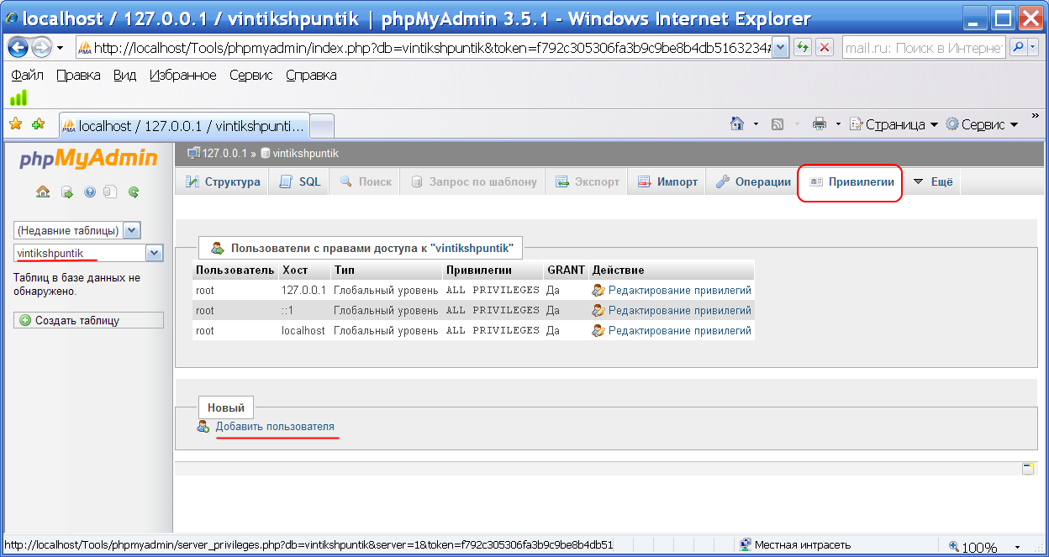1049x557 pixels.
Task: Go back with the browser Back arrow
Action: tap(18, 48)
